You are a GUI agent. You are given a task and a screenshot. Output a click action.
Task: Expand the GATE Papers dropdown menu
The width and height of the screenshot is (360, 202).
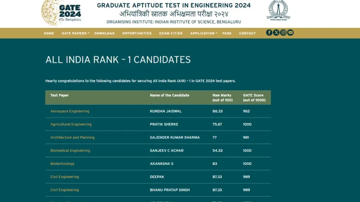[75, 34]
